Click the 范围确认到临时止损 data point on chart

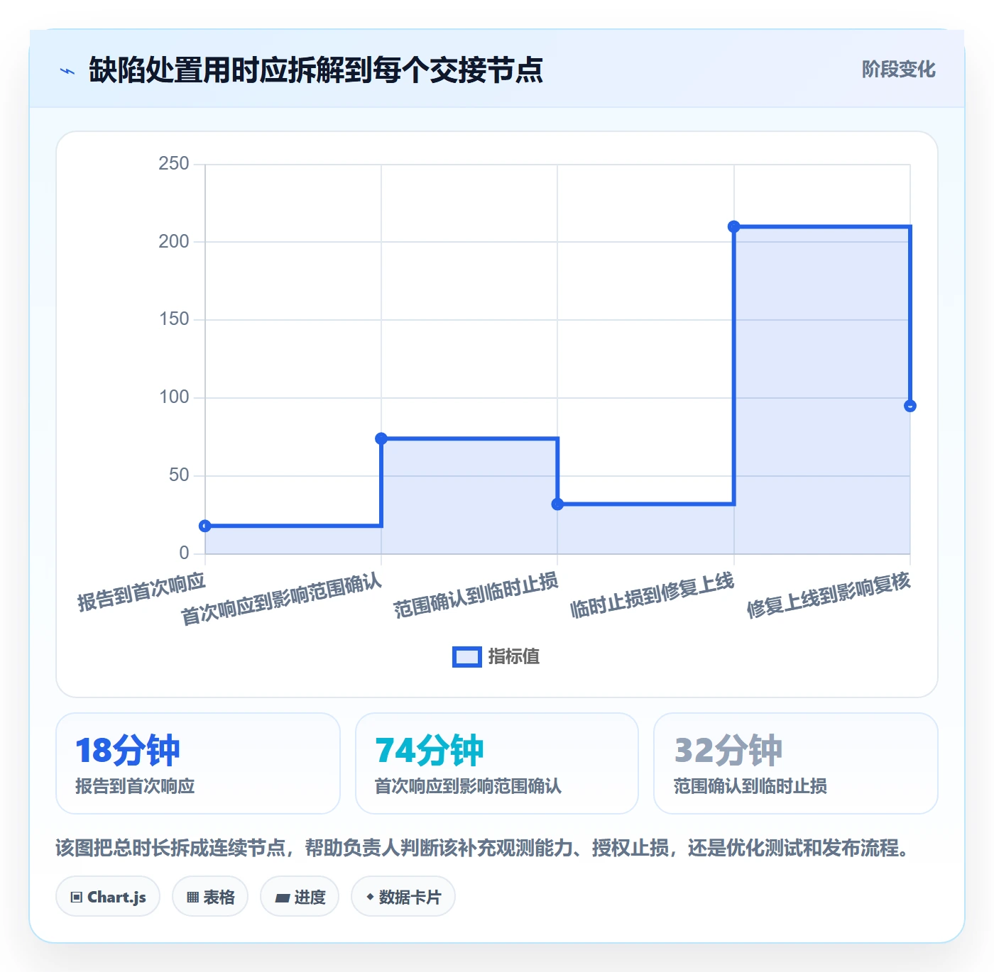(557, 504)
